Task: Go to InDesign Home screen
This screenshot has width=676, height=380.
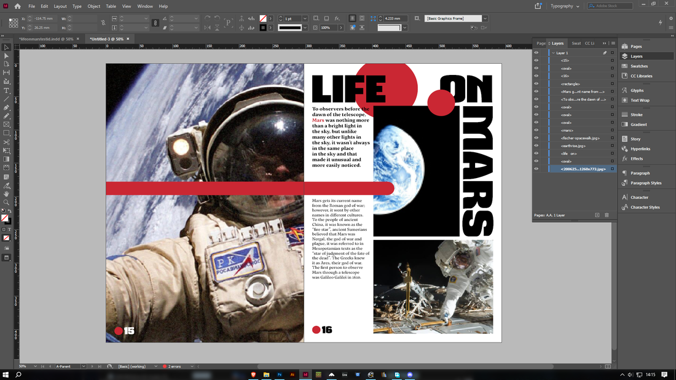Action: pyautogui.click(x=17, y=7)
